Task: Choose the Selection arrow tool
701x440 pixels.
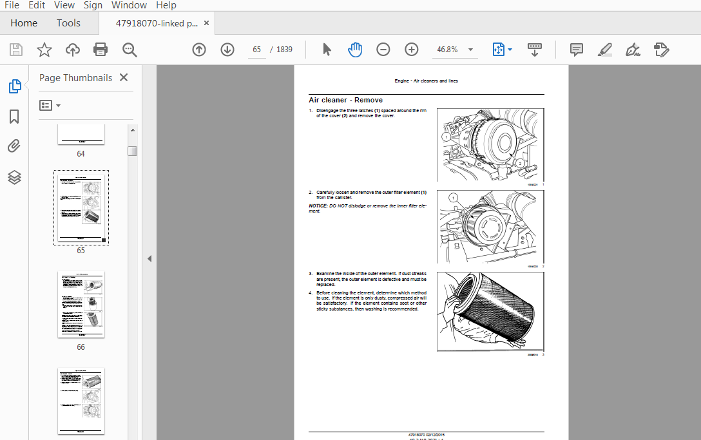Action: pyautogui.click(x=327, y=49)
